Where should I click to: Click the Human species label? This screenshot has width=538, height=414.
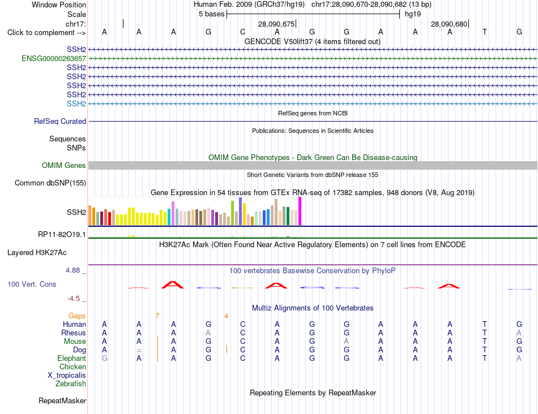pos(74,324)
